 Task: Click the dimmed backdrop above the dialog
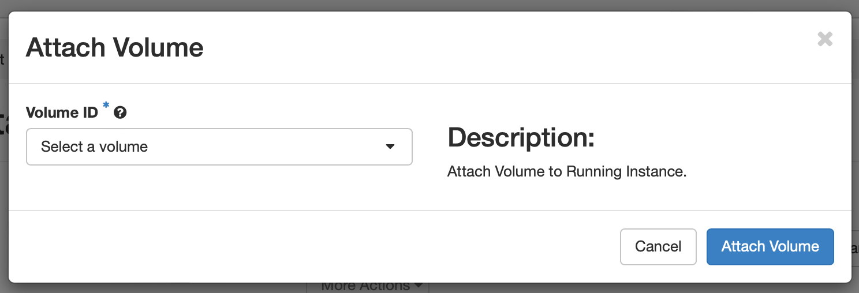click(429, 5)
